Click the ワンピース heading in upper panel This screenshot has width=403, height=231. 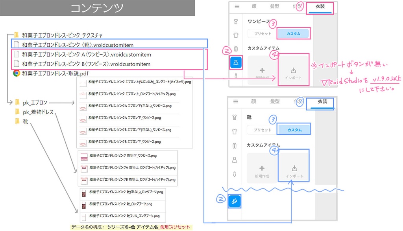259,21
